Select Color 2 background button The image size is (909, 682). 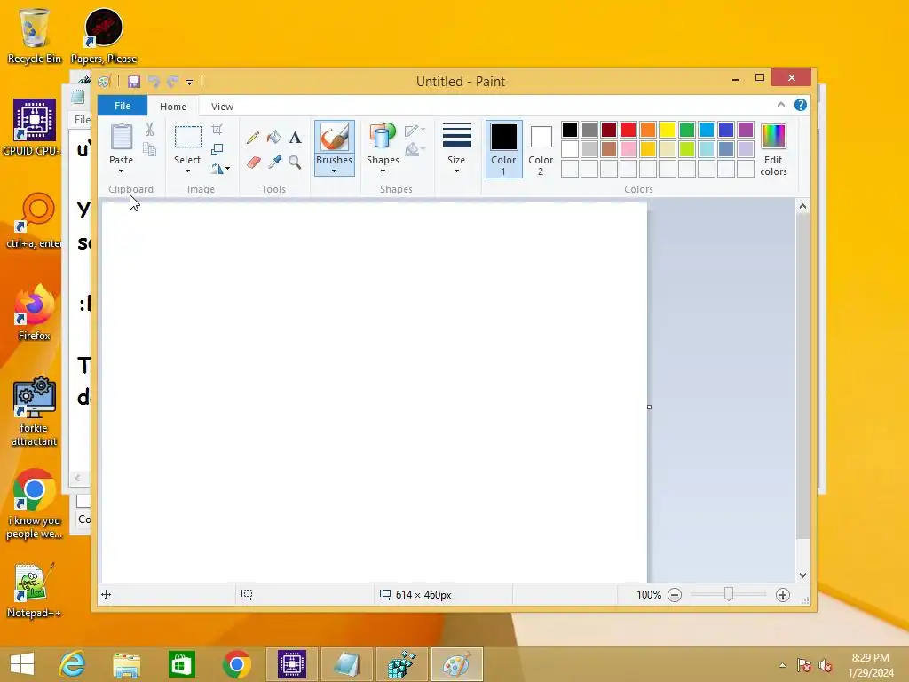coord(541,148)
